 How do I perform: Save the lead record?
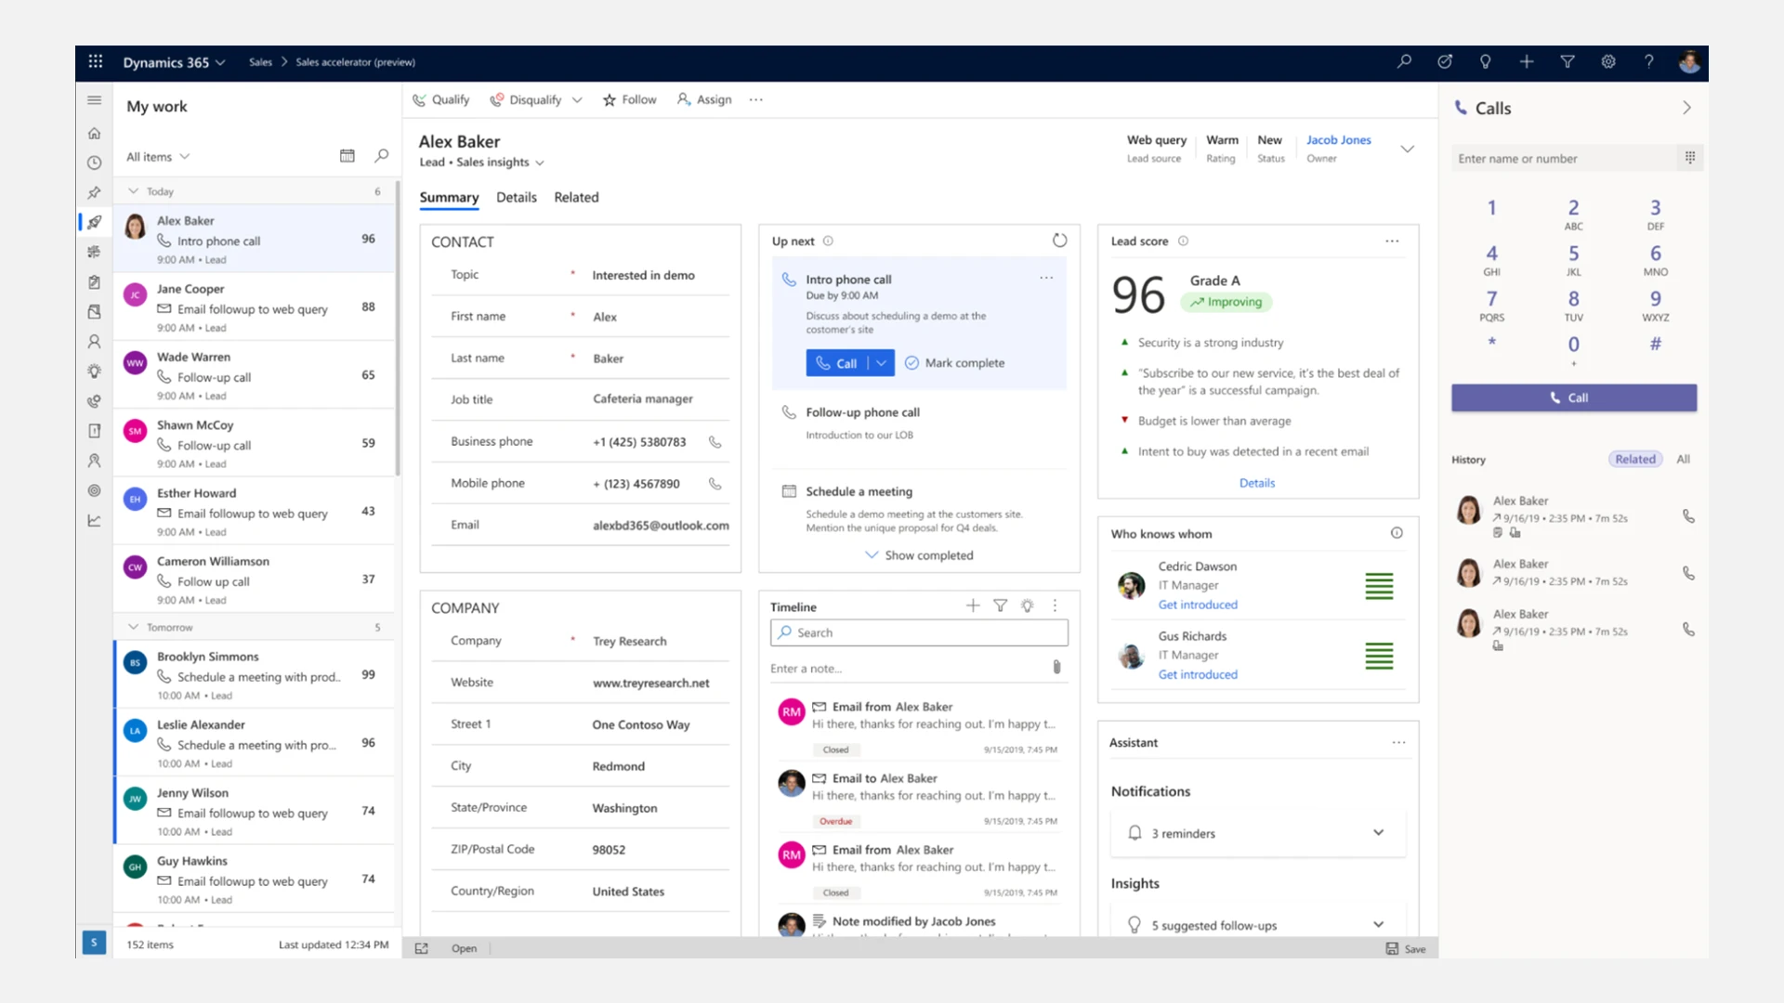point(1406,948)
